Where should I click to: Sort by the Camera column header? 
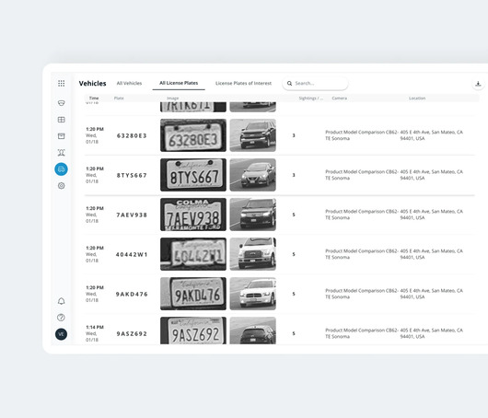click(339, 98)
